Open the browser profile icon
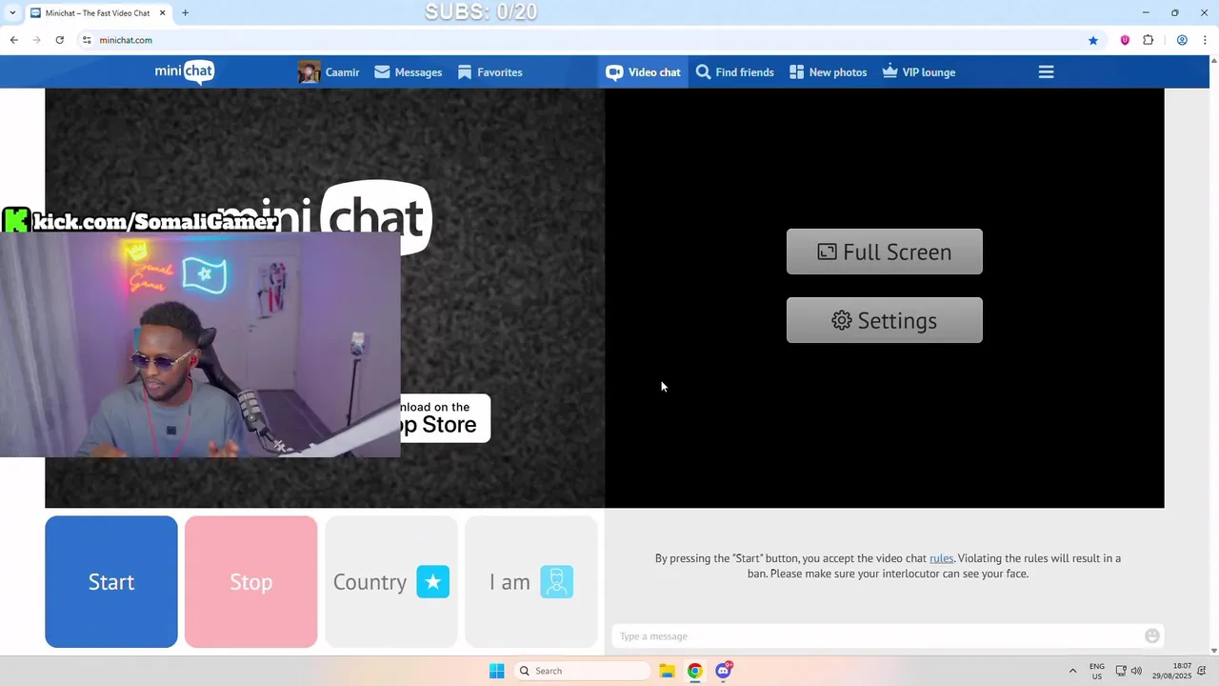The width and height of the screenshot is (1219, 686). coord(1182,40)
